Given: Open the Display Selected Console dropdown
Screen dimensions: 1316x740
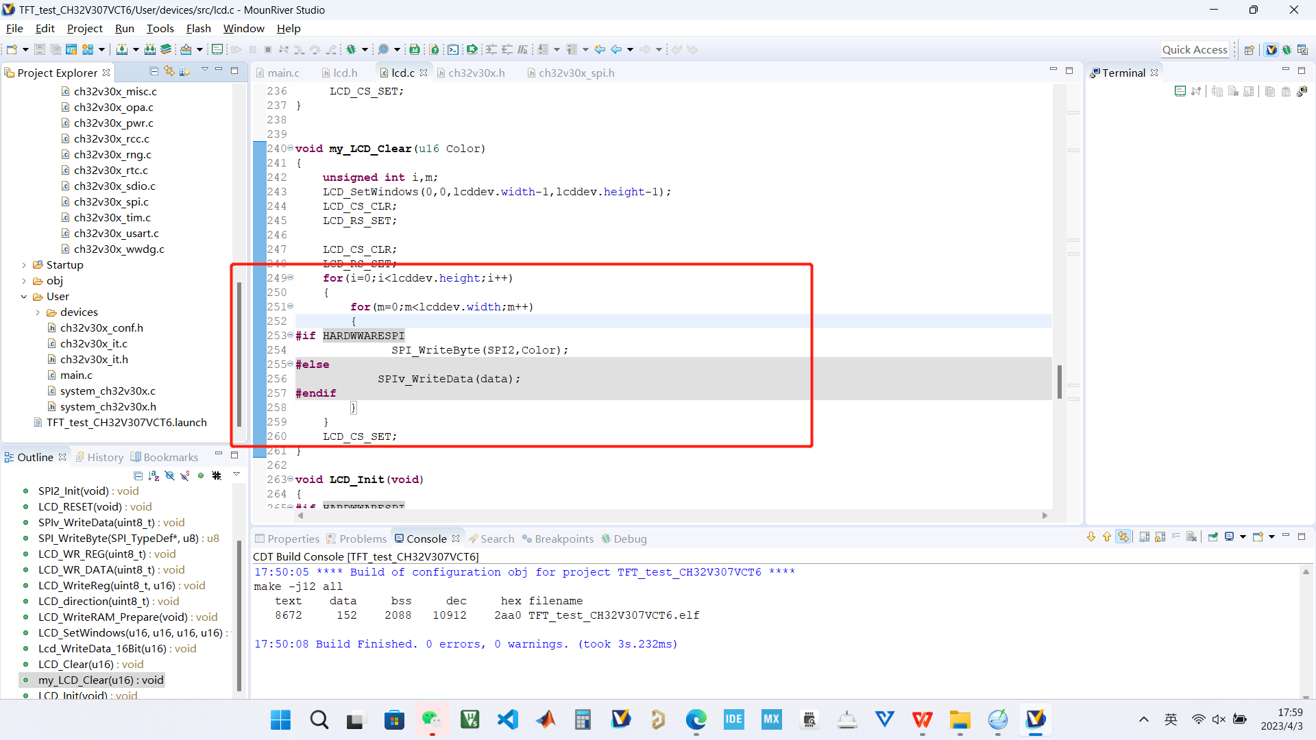Looking at the screenshot, I should tap(1243, 536).
